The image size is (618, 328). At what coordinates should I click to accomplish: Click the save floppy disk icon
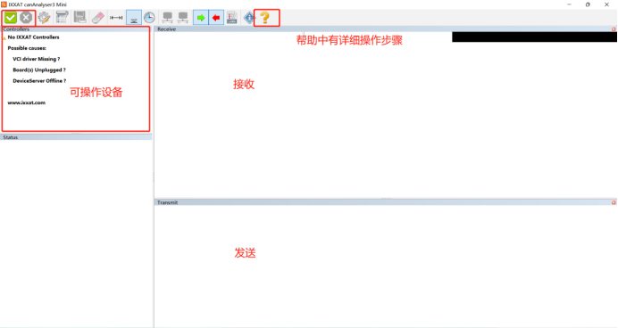point(80,18)
